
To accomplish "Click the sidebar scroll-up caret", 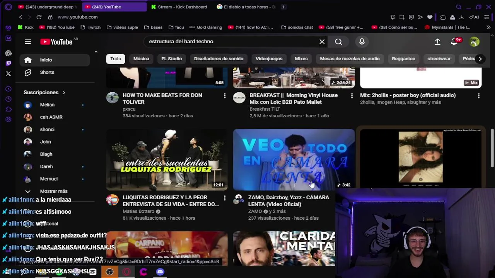I will tap(96, 52).
